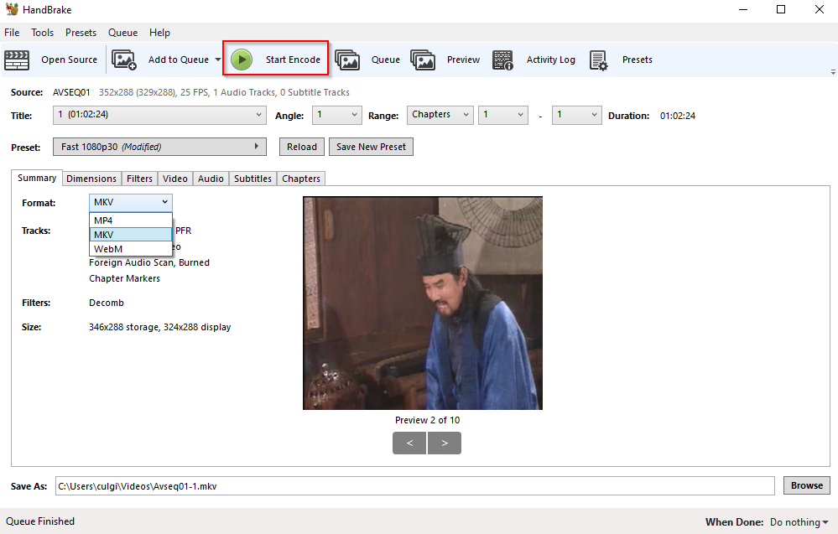The width and height of the screenshot is (838, 534).
Task: Switch to the Audio tab
Action: tap(211, 179)
